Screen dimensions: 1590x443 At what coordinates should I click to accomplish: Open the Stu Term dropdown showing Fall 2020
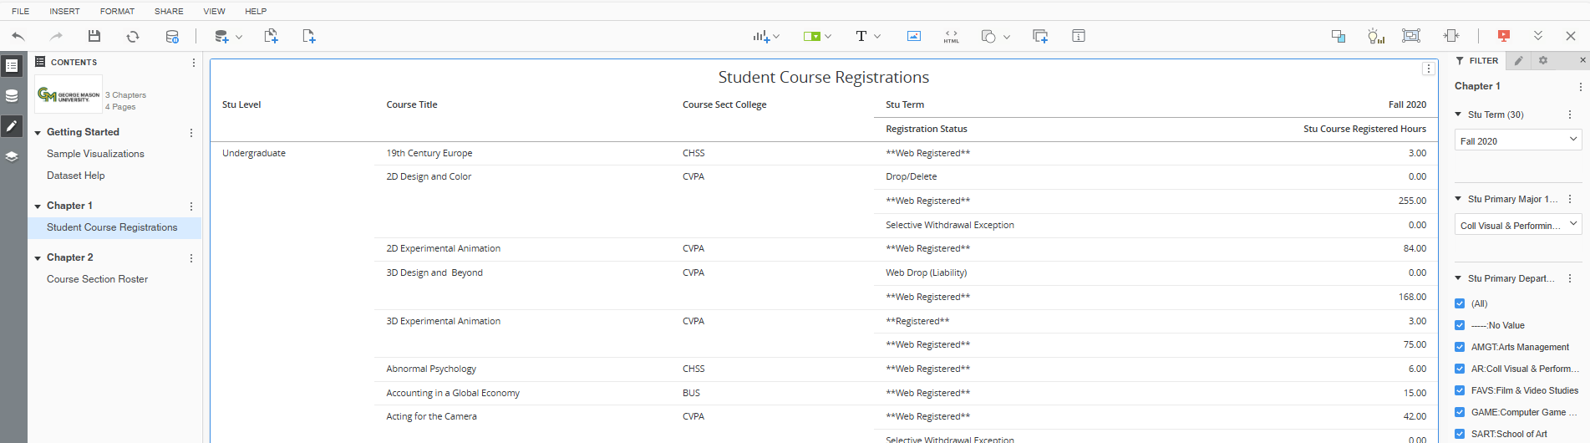(1518, 140)
